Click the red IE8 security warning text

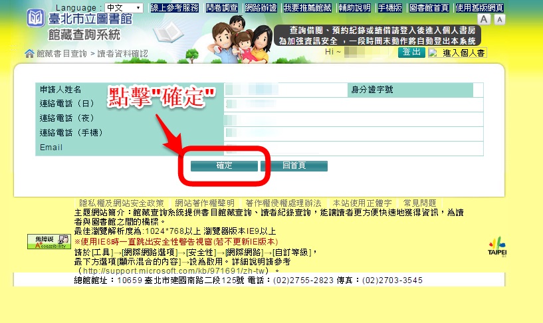pyautogui.click(x=176, y=242)
